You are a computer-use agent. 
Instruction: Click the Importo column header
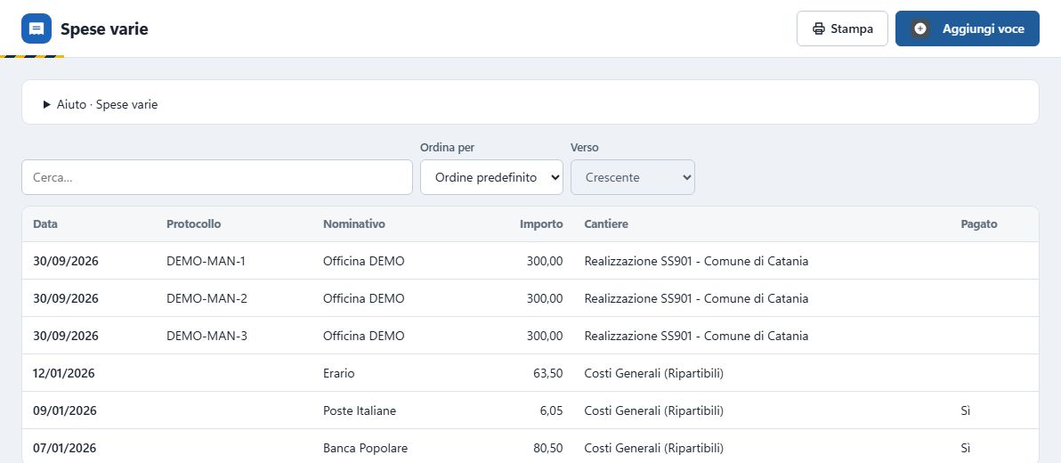pyautogui.click(x=541, y=224)
